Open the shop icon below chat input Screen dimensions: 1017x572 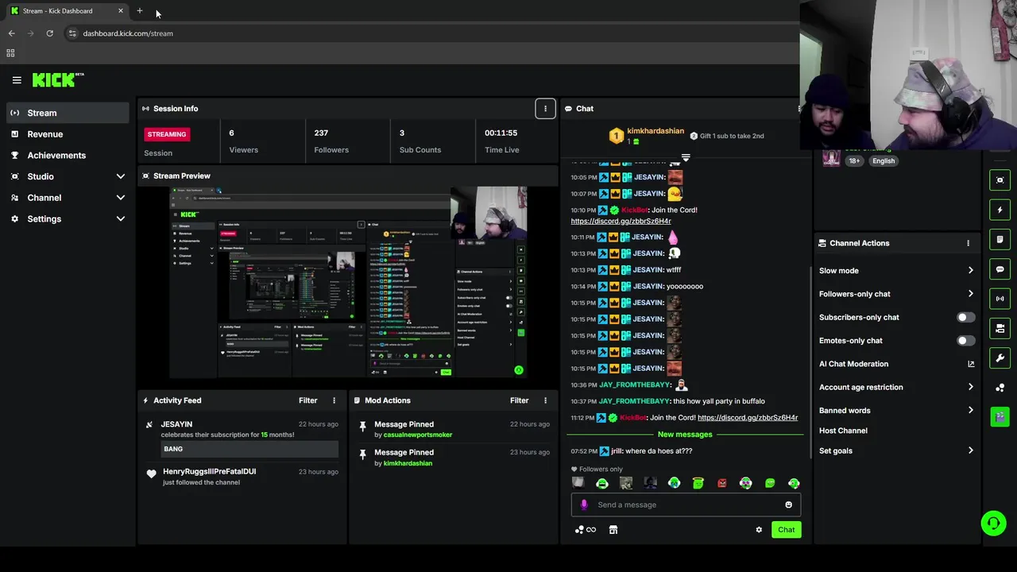click(613, 530)
